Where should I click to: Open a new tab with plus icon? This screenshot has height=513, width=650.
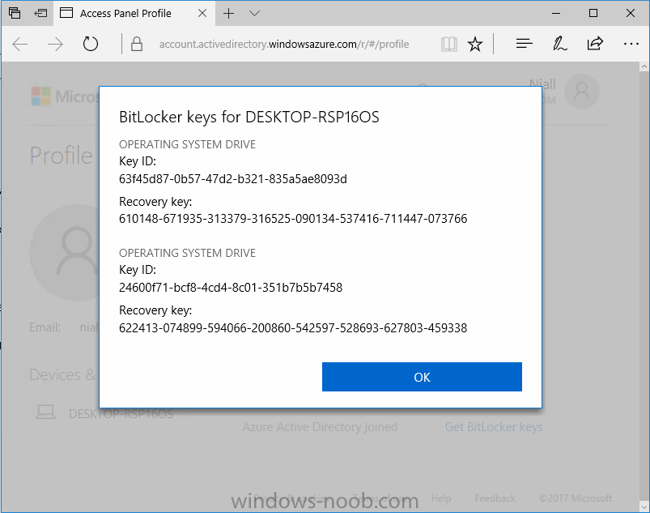point(228,13)
